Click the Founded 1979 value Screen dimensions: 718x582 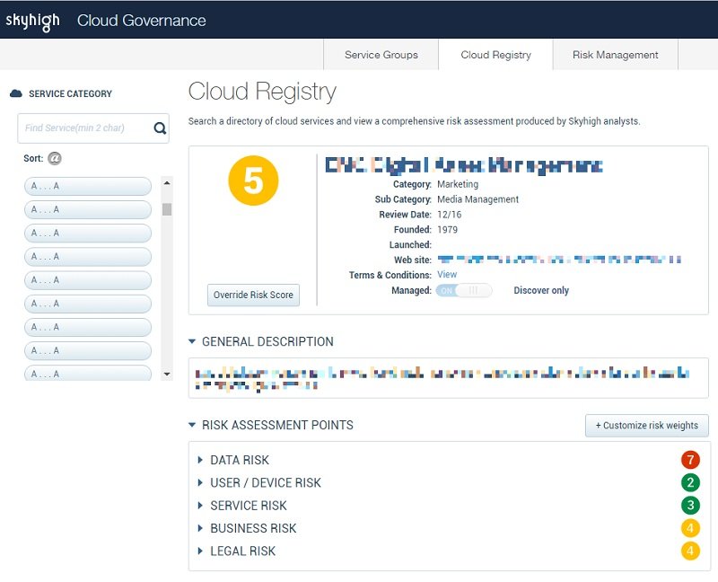tap(447, 230)
